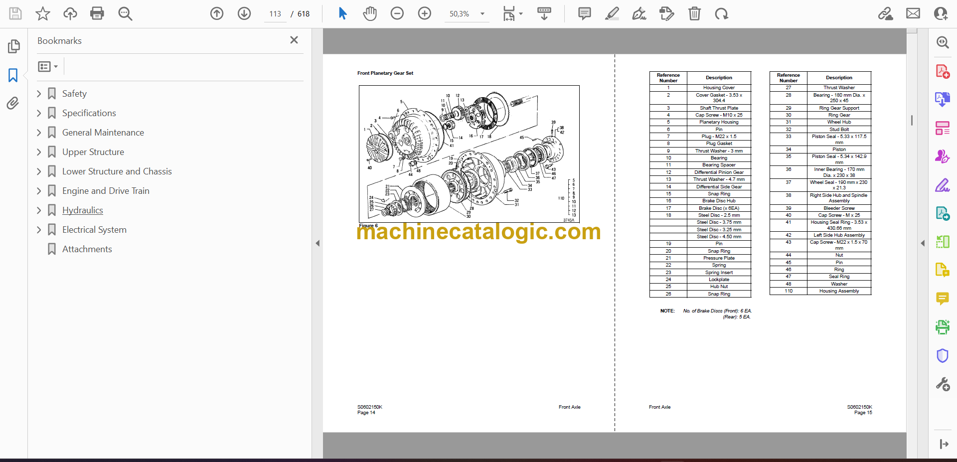
Task: Open the attachments paperclip panel
Action: [x=13, y=103]
